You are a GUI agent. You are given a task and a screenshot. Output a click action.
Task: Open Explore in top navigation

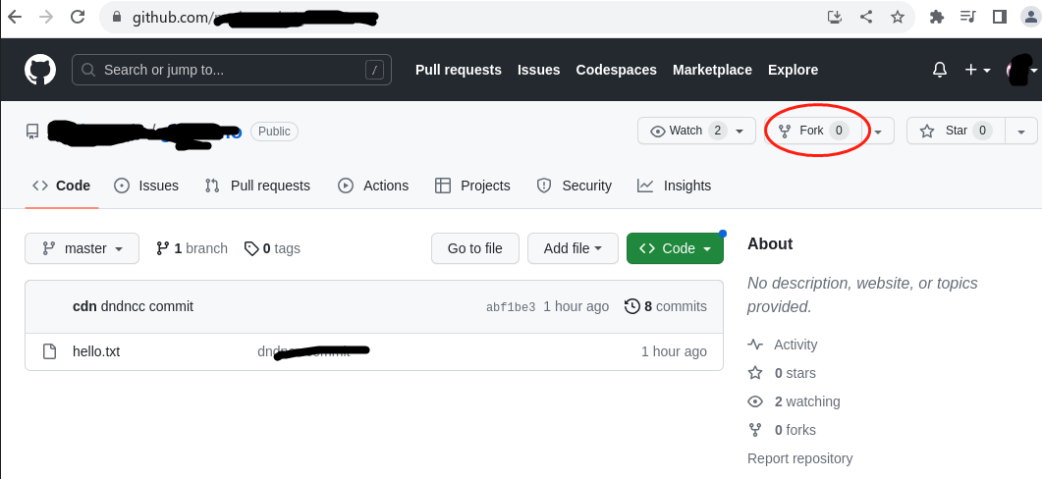793,70
